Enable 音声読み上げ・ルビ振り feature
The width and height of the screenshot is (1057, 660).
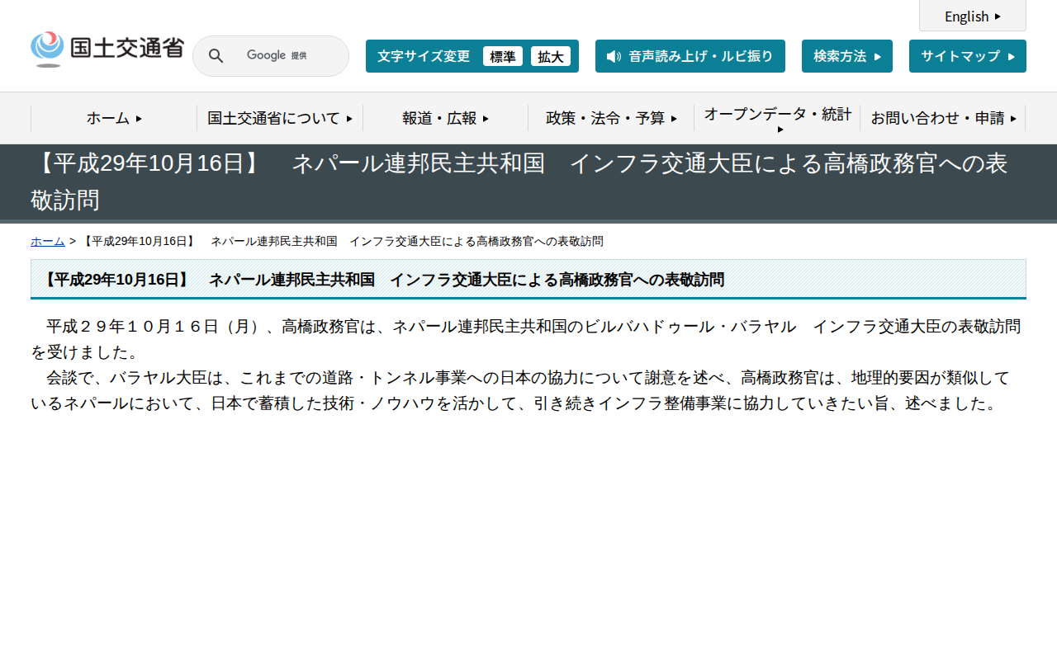[x=690, y=56]
